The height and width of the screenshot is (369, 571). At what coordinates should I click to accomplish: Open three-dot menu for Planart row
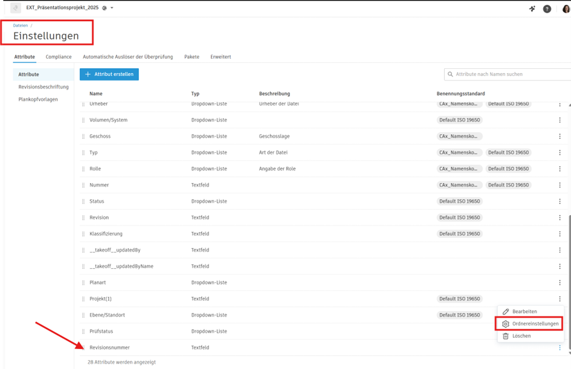tap(560, 283)
